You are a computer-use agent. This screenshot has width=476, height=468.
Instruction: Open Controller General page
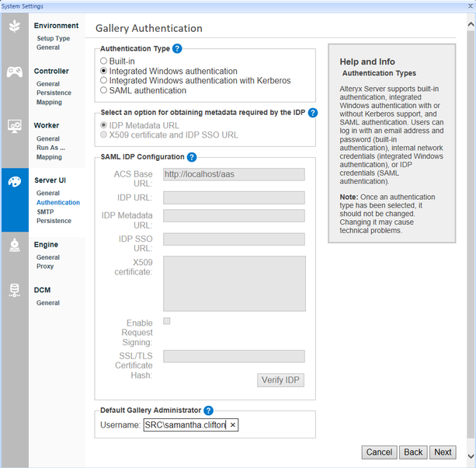coord(48,84)
